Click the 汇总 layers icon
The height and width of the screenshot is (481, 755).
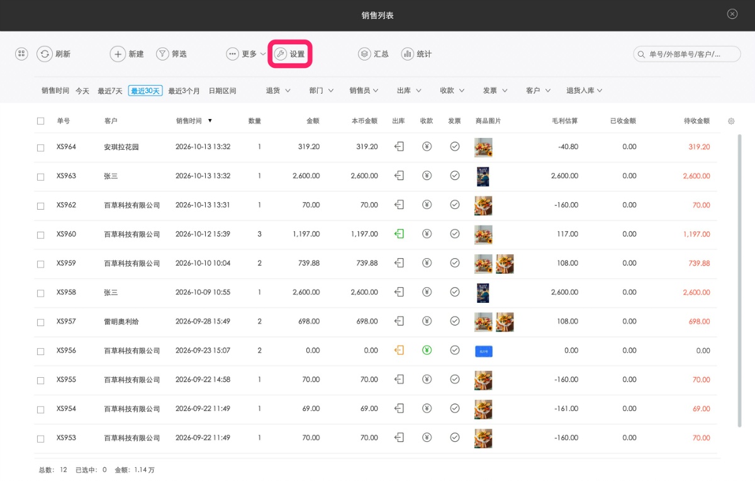[x=364, y=54]
